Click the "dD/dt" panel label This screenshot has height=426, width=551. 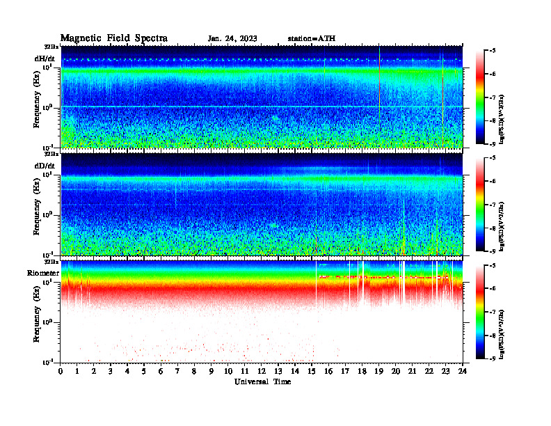coord(45,166)
